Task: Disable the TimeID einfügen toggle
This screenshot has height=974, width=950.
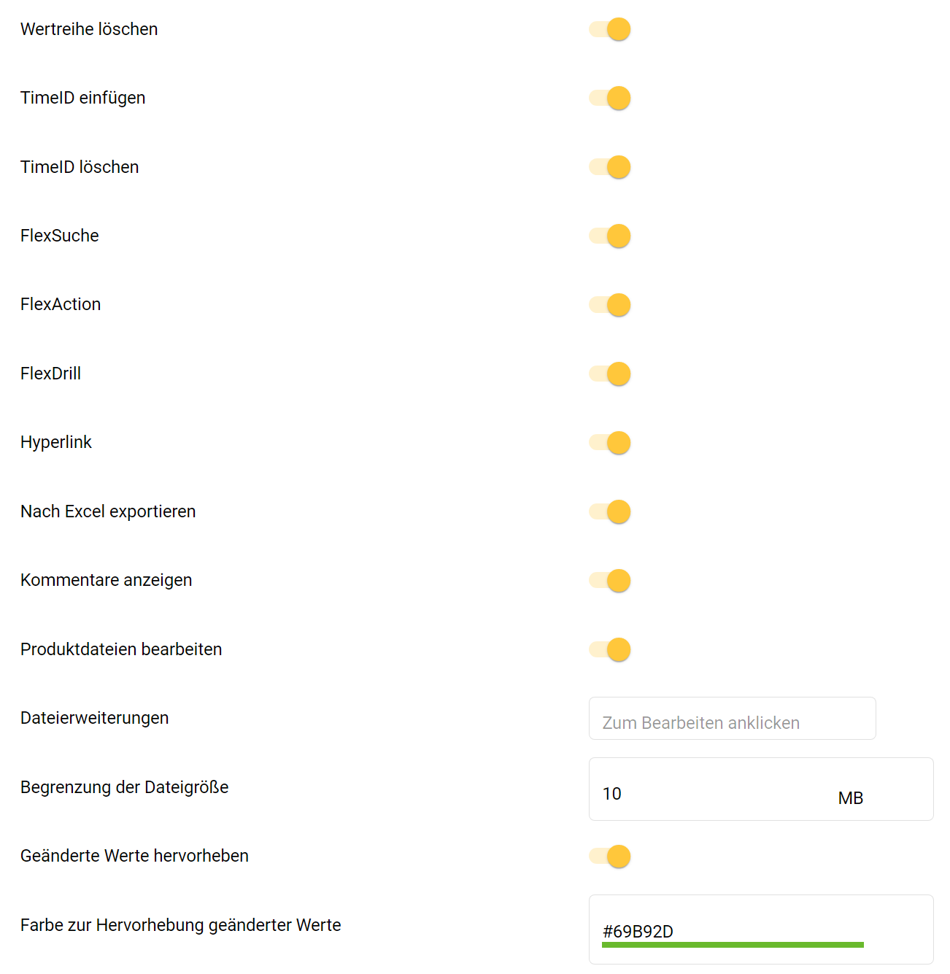Action: click(x=610, y=98)
